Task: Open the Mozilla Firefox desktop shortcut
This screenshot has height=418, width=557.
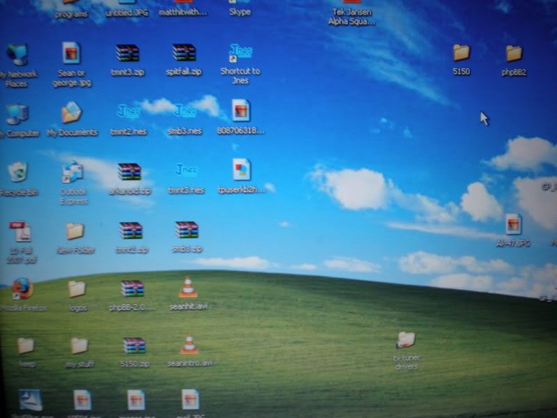Action: click(22, 288)
